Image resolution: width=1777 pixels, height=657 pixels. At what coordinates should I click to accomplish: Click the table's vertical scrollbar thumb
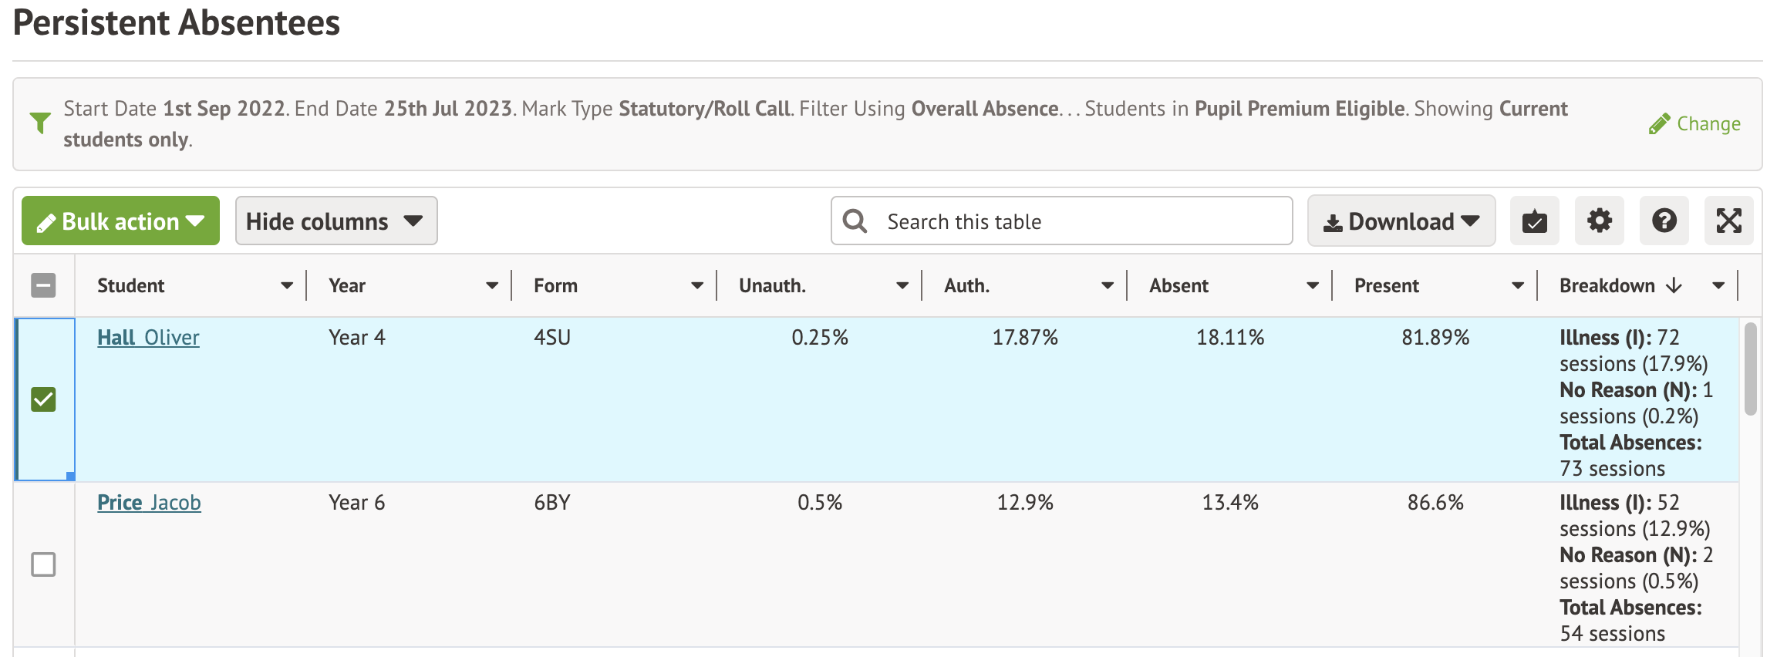[1750, 369]
